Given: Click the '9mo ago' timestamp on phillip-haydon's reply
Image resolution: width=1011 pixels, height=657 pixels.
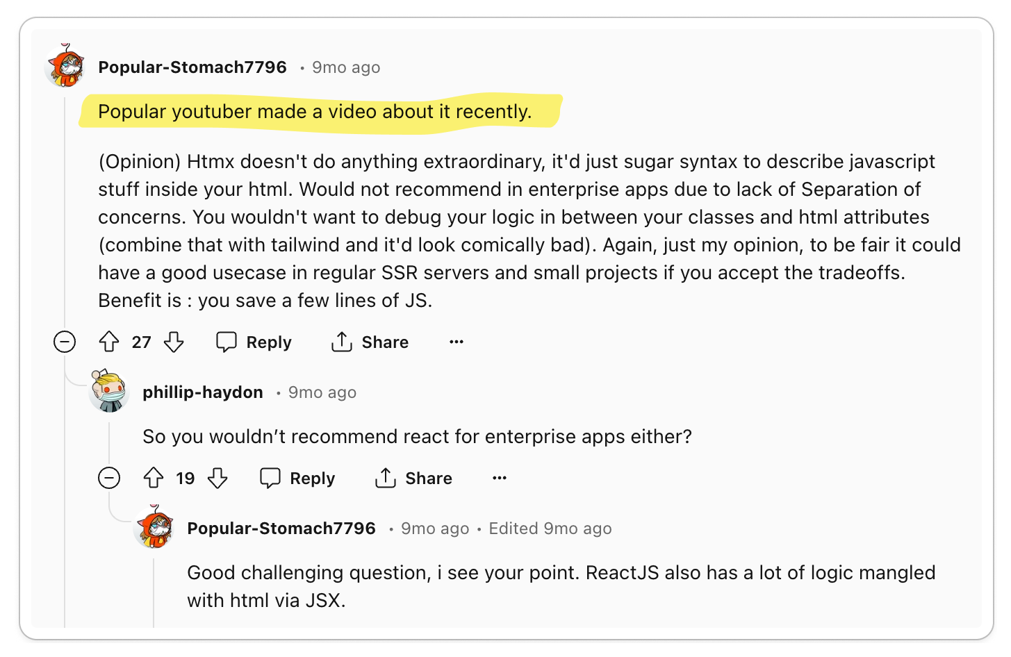Looking at the screenshot, I should [322, 392].
